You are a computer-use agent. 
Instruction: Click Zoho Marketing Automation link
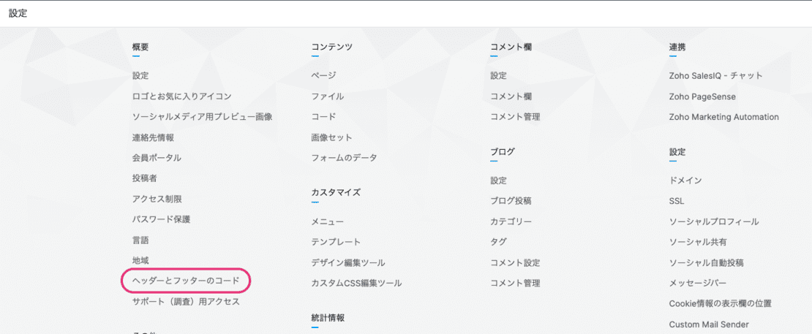[x=723, y=117]
